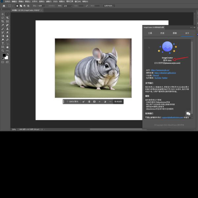Open the Discord link
The width and height of the screenshot is (198, 198).
click(x=156, y=75)
